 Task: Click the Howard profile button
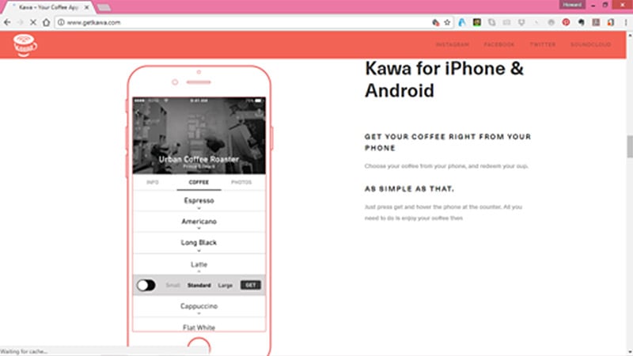pyautogui.click(x=572, y=5)
